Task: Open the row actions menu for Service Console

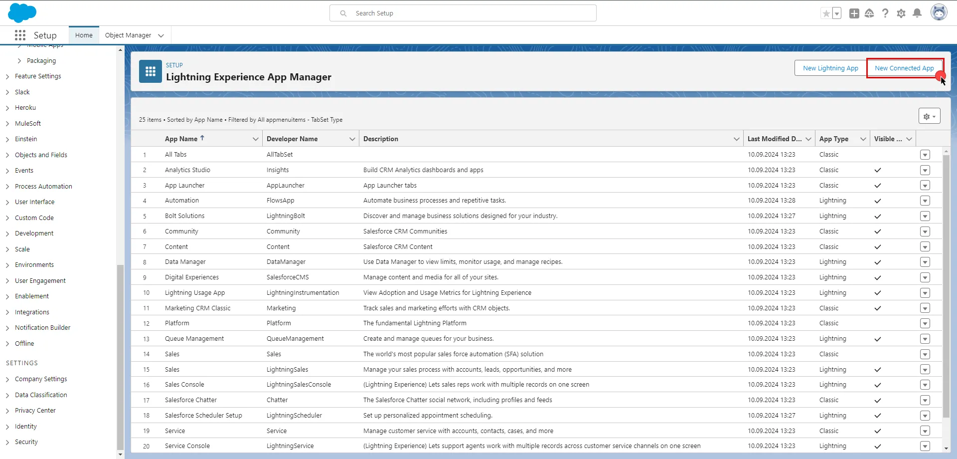Action: 925,446
